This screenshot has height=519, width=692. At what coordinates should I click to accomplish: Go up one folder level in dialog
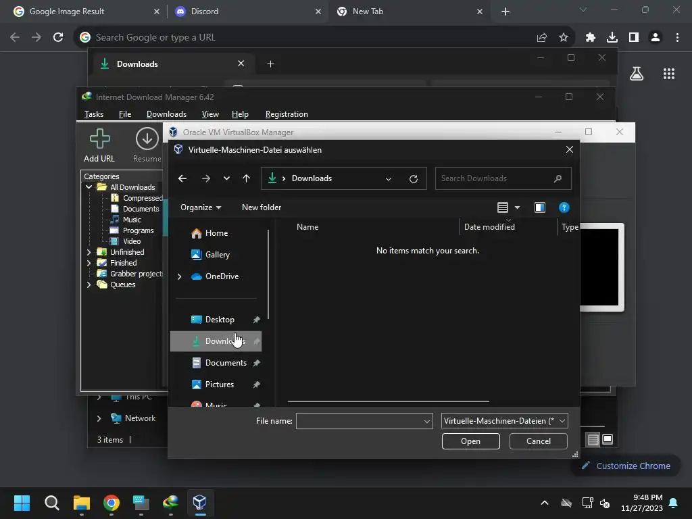[x=246, y=178]
